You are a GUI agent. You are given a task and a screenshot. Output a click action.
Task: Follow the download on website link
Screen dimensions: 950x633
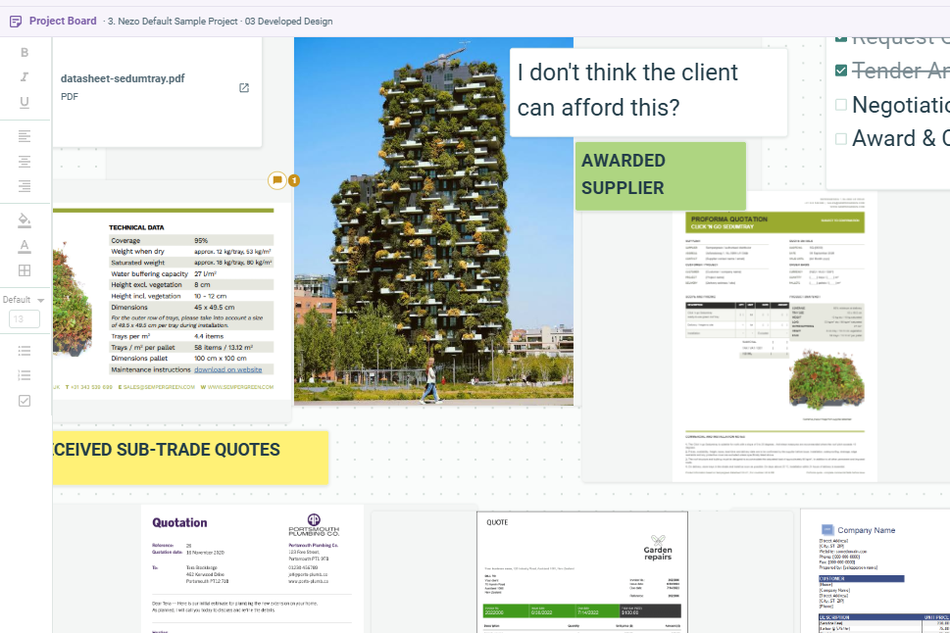coord(227,369)
